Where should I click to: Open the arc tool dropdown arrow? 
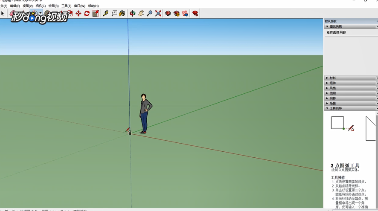(x=41, y=13)
